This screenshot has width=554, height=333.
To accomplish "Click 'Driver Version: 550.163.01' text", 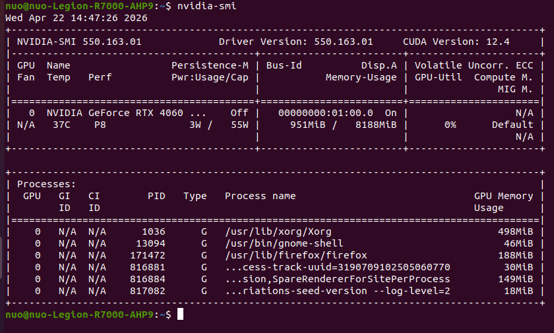I will [295, 42].
